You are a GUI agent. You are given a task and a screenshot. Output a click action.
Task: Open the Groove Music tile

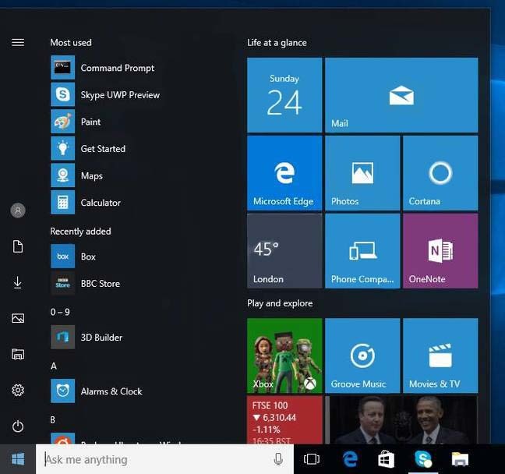(x=362, y=355)
